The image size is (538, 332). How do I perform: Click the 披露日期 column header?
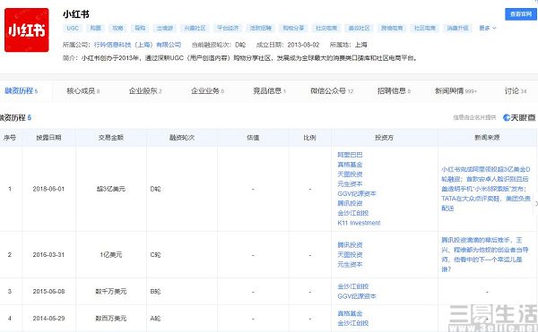[x=48, y=138]
